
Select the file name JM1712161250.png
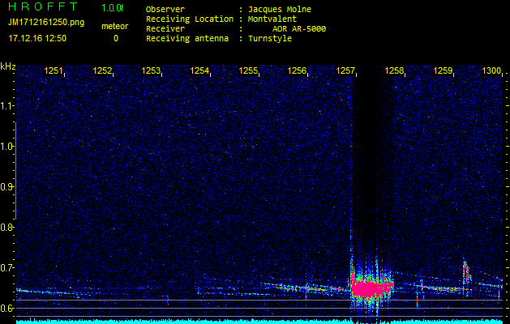[46, 23]
